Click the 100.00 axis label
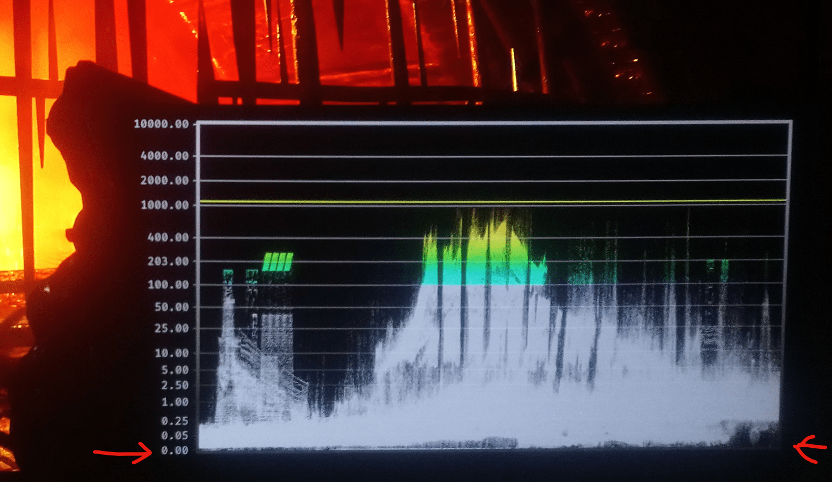The width and height of the screenshot is (832, 482). coord(168,285)
